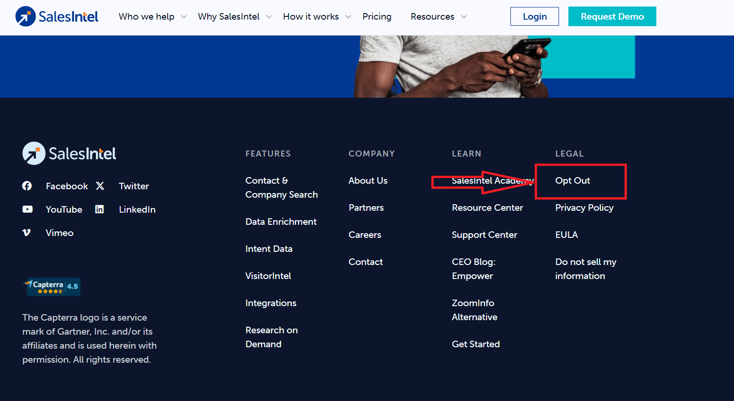Expand the Why SalesIntel chevron
Image resolution: width=734 pixels, height=401 pixels.
pyautogui.click(x=269, y=17)
